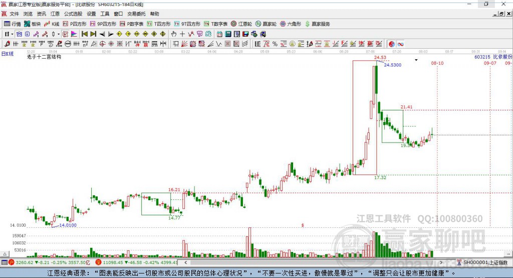Open the 交易委托 menu
Viewport: 513px width, 278px height.
[x=136, y=14]
